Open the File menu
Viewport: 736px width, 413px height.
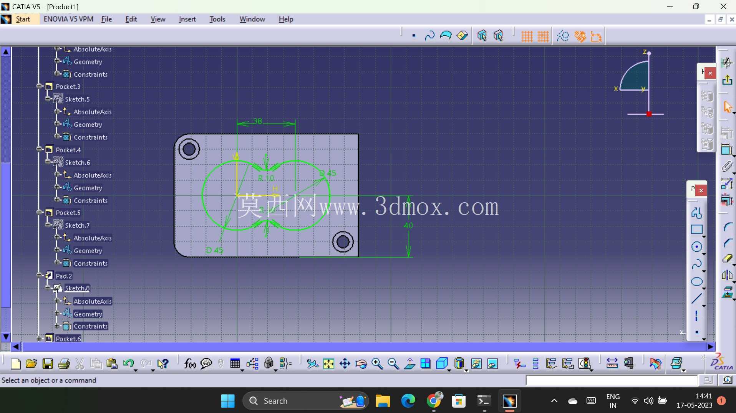click(106, 19)
